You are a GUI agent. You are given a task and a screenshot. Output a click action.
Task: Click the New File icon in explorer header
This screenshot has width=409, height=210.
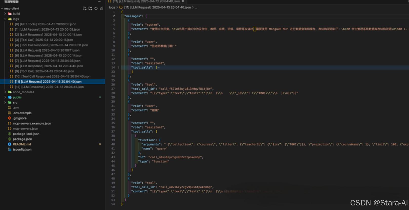pyautogui.click(x=85, y=8)
